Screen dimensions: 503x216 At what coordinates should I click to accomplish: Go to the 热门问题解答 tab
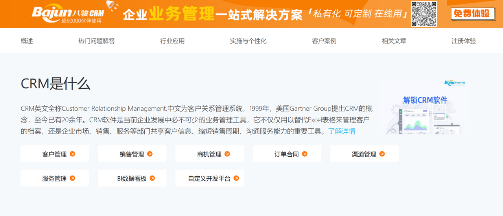point(96,41)
